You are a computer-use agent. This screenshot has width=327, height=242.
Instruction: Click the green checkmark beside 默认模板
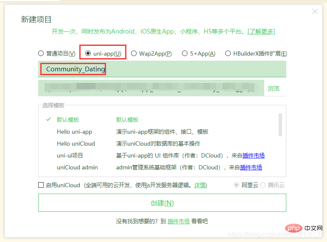(x=49, y=119)
